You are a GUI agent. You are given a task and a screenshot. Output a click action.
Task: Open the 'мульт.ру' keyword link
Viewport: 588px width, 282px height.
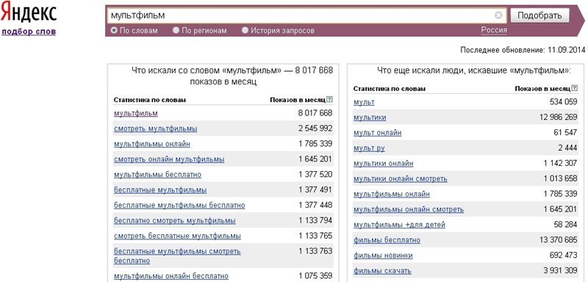tap(369, 148)
